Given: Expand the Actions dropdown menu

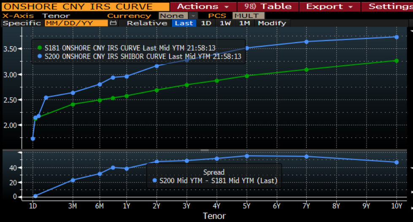Looking at the screenshot, I should pyautogui.click(x=203, y=6).
